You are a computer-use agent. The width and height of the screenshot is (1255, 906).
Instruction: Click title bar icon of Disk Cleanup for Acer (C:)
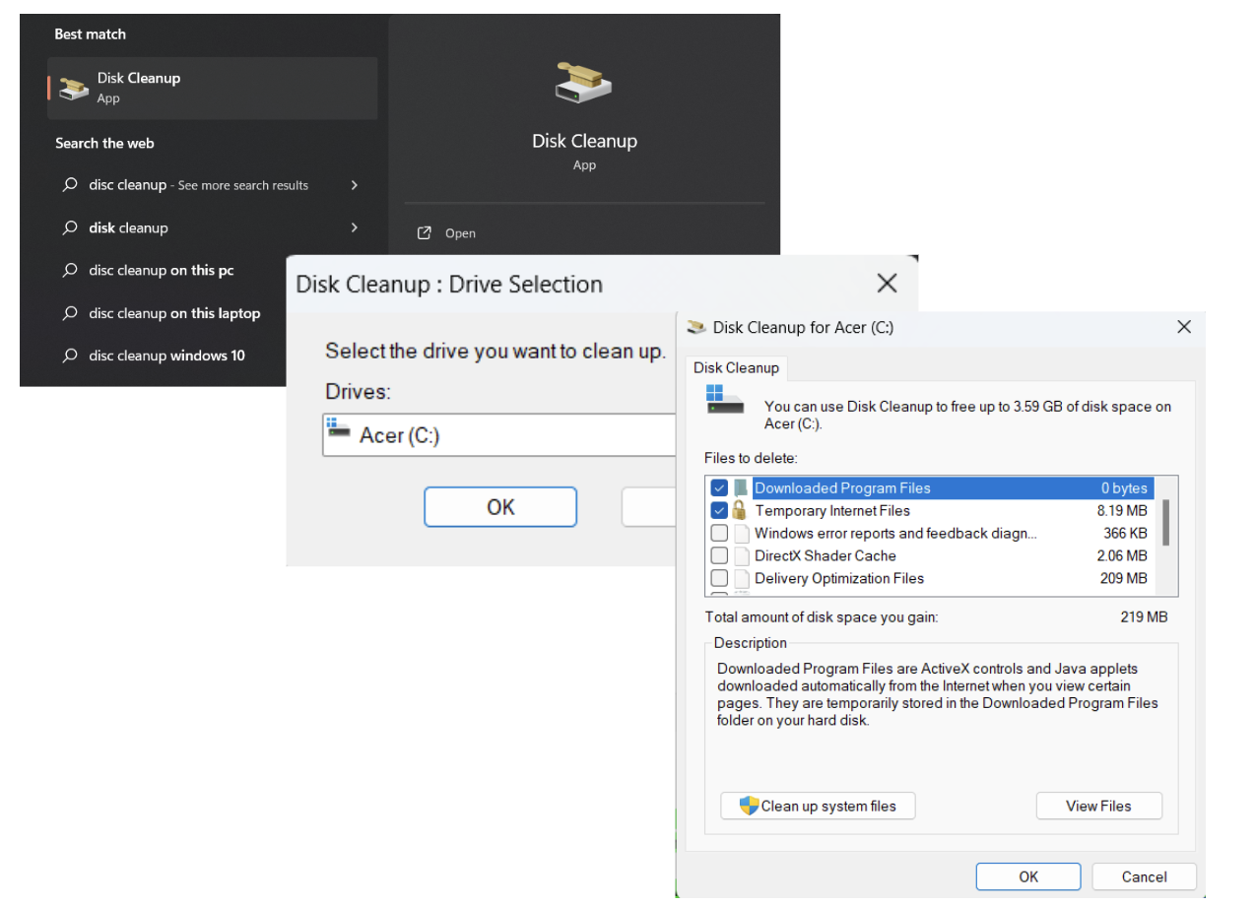[696, 327]
